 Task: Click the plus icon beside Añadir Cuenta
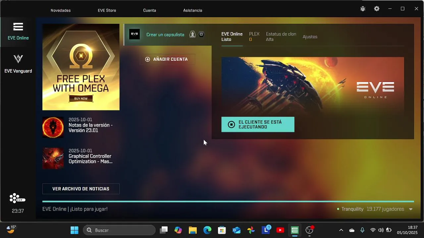click(147, 59)
